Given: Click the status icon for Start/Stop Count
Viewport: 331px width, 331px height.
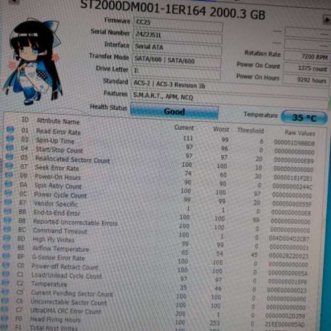Looking at the screenshot, I should coord(9,148).
